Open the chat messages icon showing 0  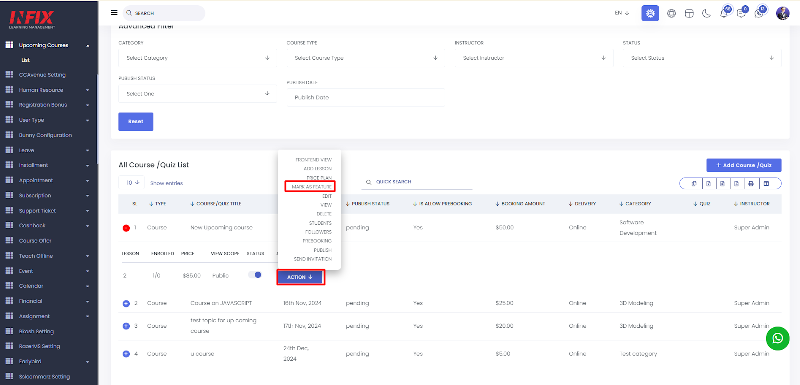(742, 13)
